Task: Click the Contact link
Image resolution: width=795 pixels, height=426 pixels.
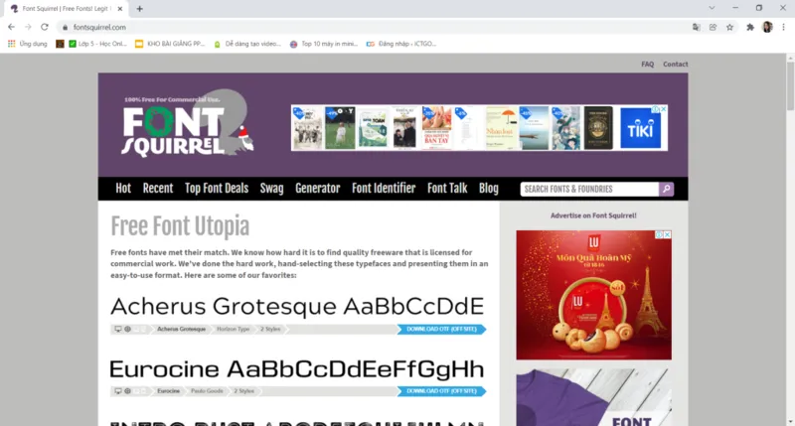Action: coord(675,65)
